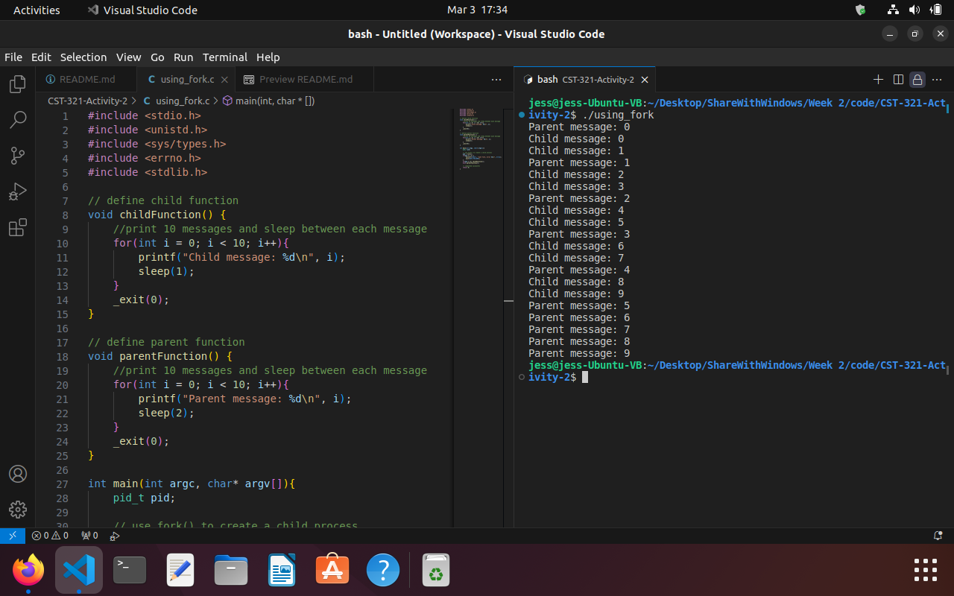
Task: Select the bash CST-321-Activity-2 terminal tab
Action: coord(585,79)
